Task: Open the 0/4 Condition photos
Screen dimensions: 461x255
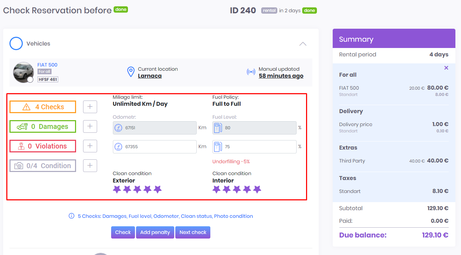Action: pyautogui.click(x=43, y=166)
